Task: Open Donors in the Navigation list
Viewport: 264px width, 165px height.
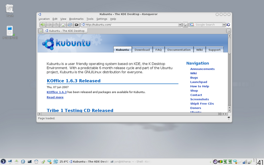Action: [x=196, y=108]
